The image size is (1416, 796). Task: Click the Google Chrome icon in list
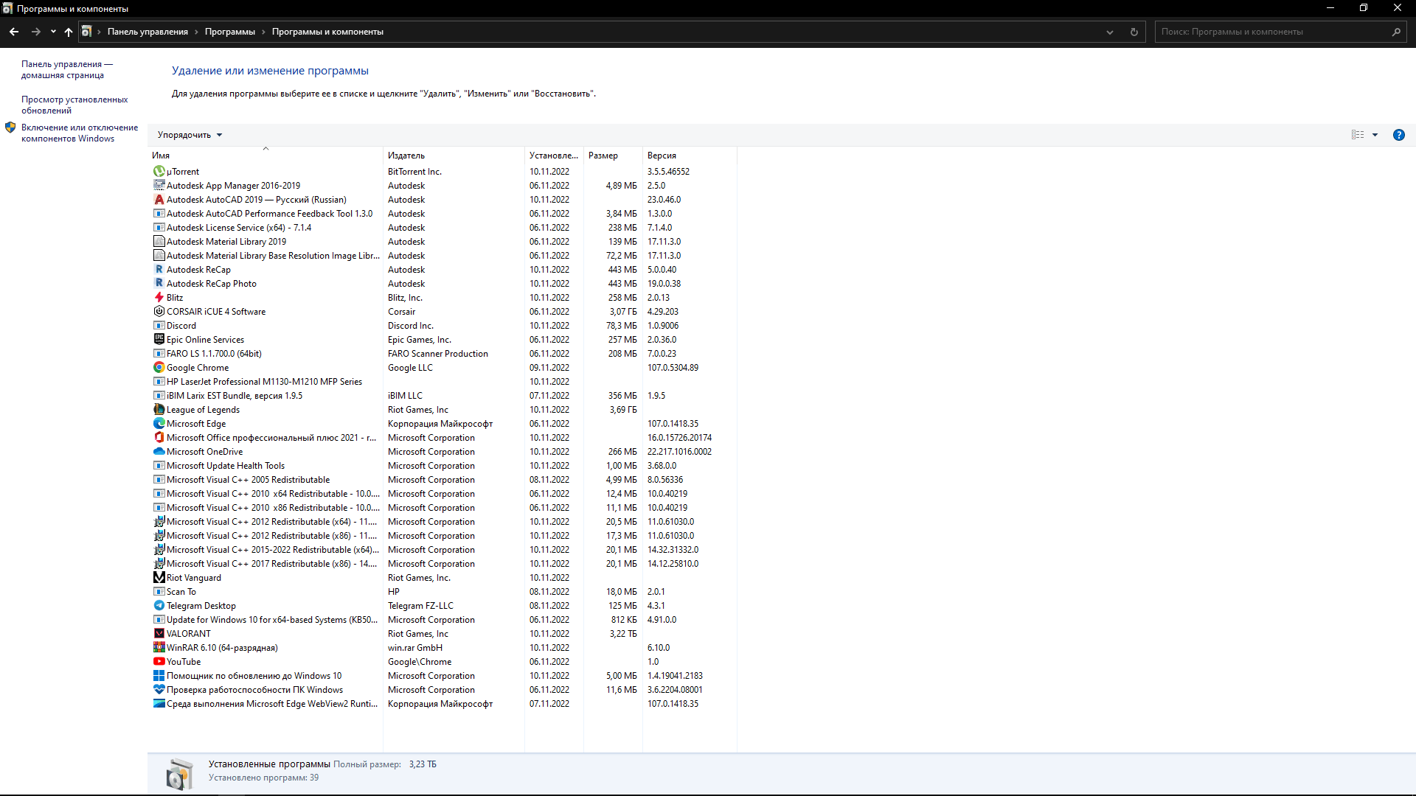coord(159,367)
